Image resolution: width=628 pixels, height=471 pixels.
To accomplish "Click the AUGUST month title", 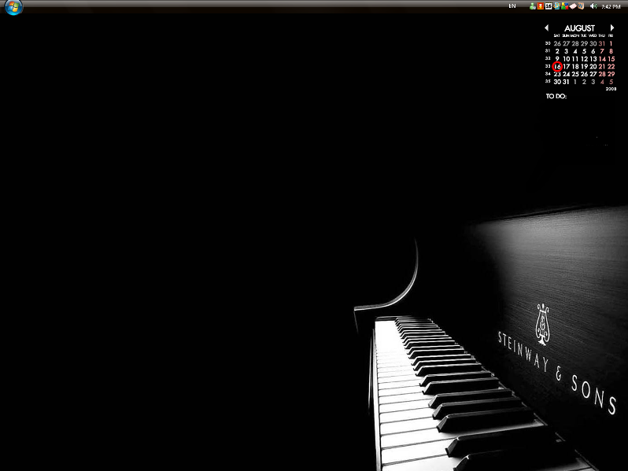I will point(579,28).
